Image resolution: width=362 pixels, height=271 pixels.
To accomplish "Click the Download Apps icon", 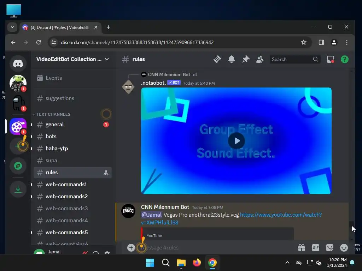I will tap(18, 189).
